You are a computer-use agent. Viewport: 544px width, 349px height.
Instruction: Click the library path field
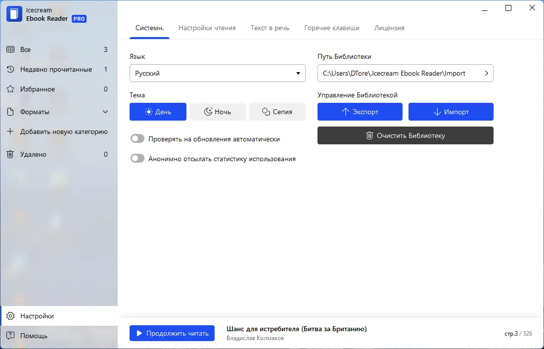(405, 73)
